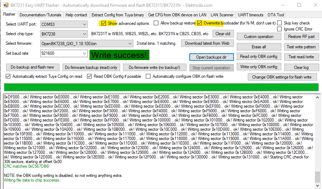Open the Set baud rate dropdown
This screenshot has height=189, width=322.
(x=85, y=53)
